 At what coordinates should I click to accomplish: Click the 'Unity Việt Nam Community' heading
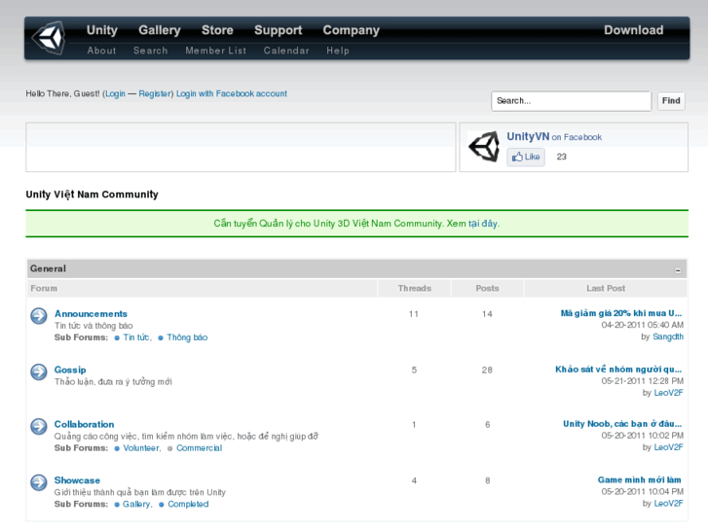click(93, 194)
